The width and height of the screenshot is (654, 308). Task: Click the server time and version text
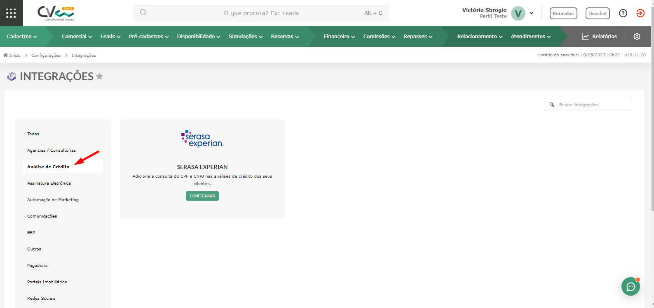[x=591, y=55]
